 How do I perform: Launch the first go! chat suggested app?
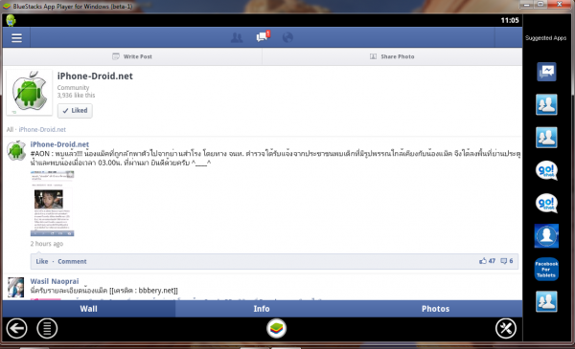point(546,170)
